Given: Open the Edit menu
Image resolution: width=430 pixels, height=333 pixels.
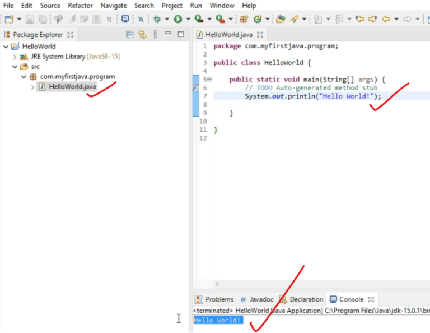Looking at the screenshot, I should pos(27,6).
